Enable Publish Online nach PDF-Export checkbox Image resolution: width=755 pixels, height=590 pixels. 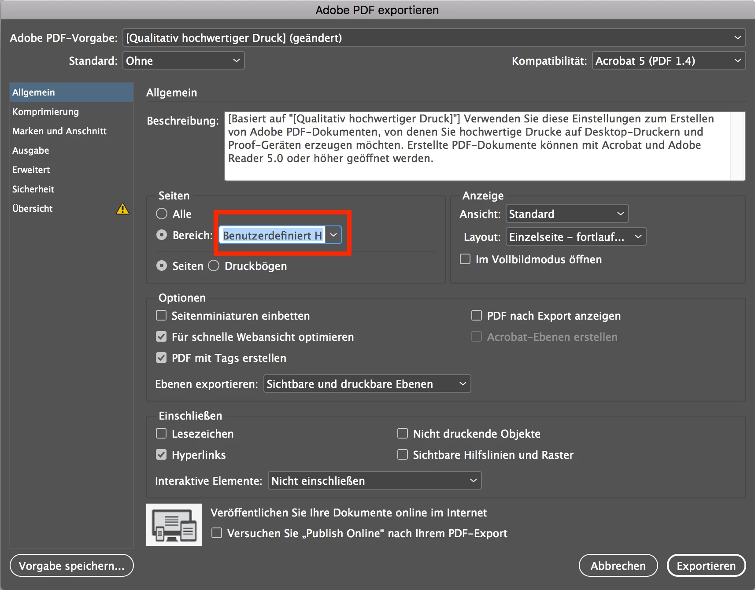click(x=217, y=533)
